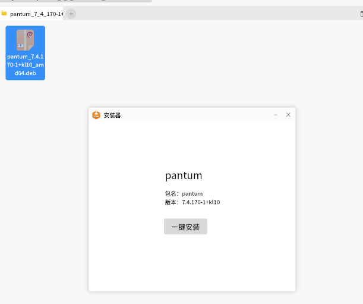
Task: Click the 版本: 7.4.170-1+kl10 version line
Action: (x=192, y=202)
